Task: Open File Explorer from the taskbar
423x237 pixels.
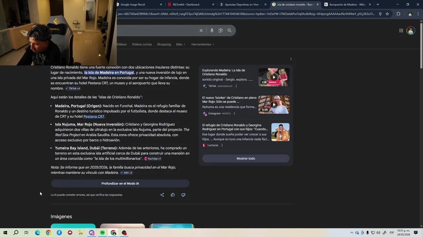Action: click(x=81, y=233)
